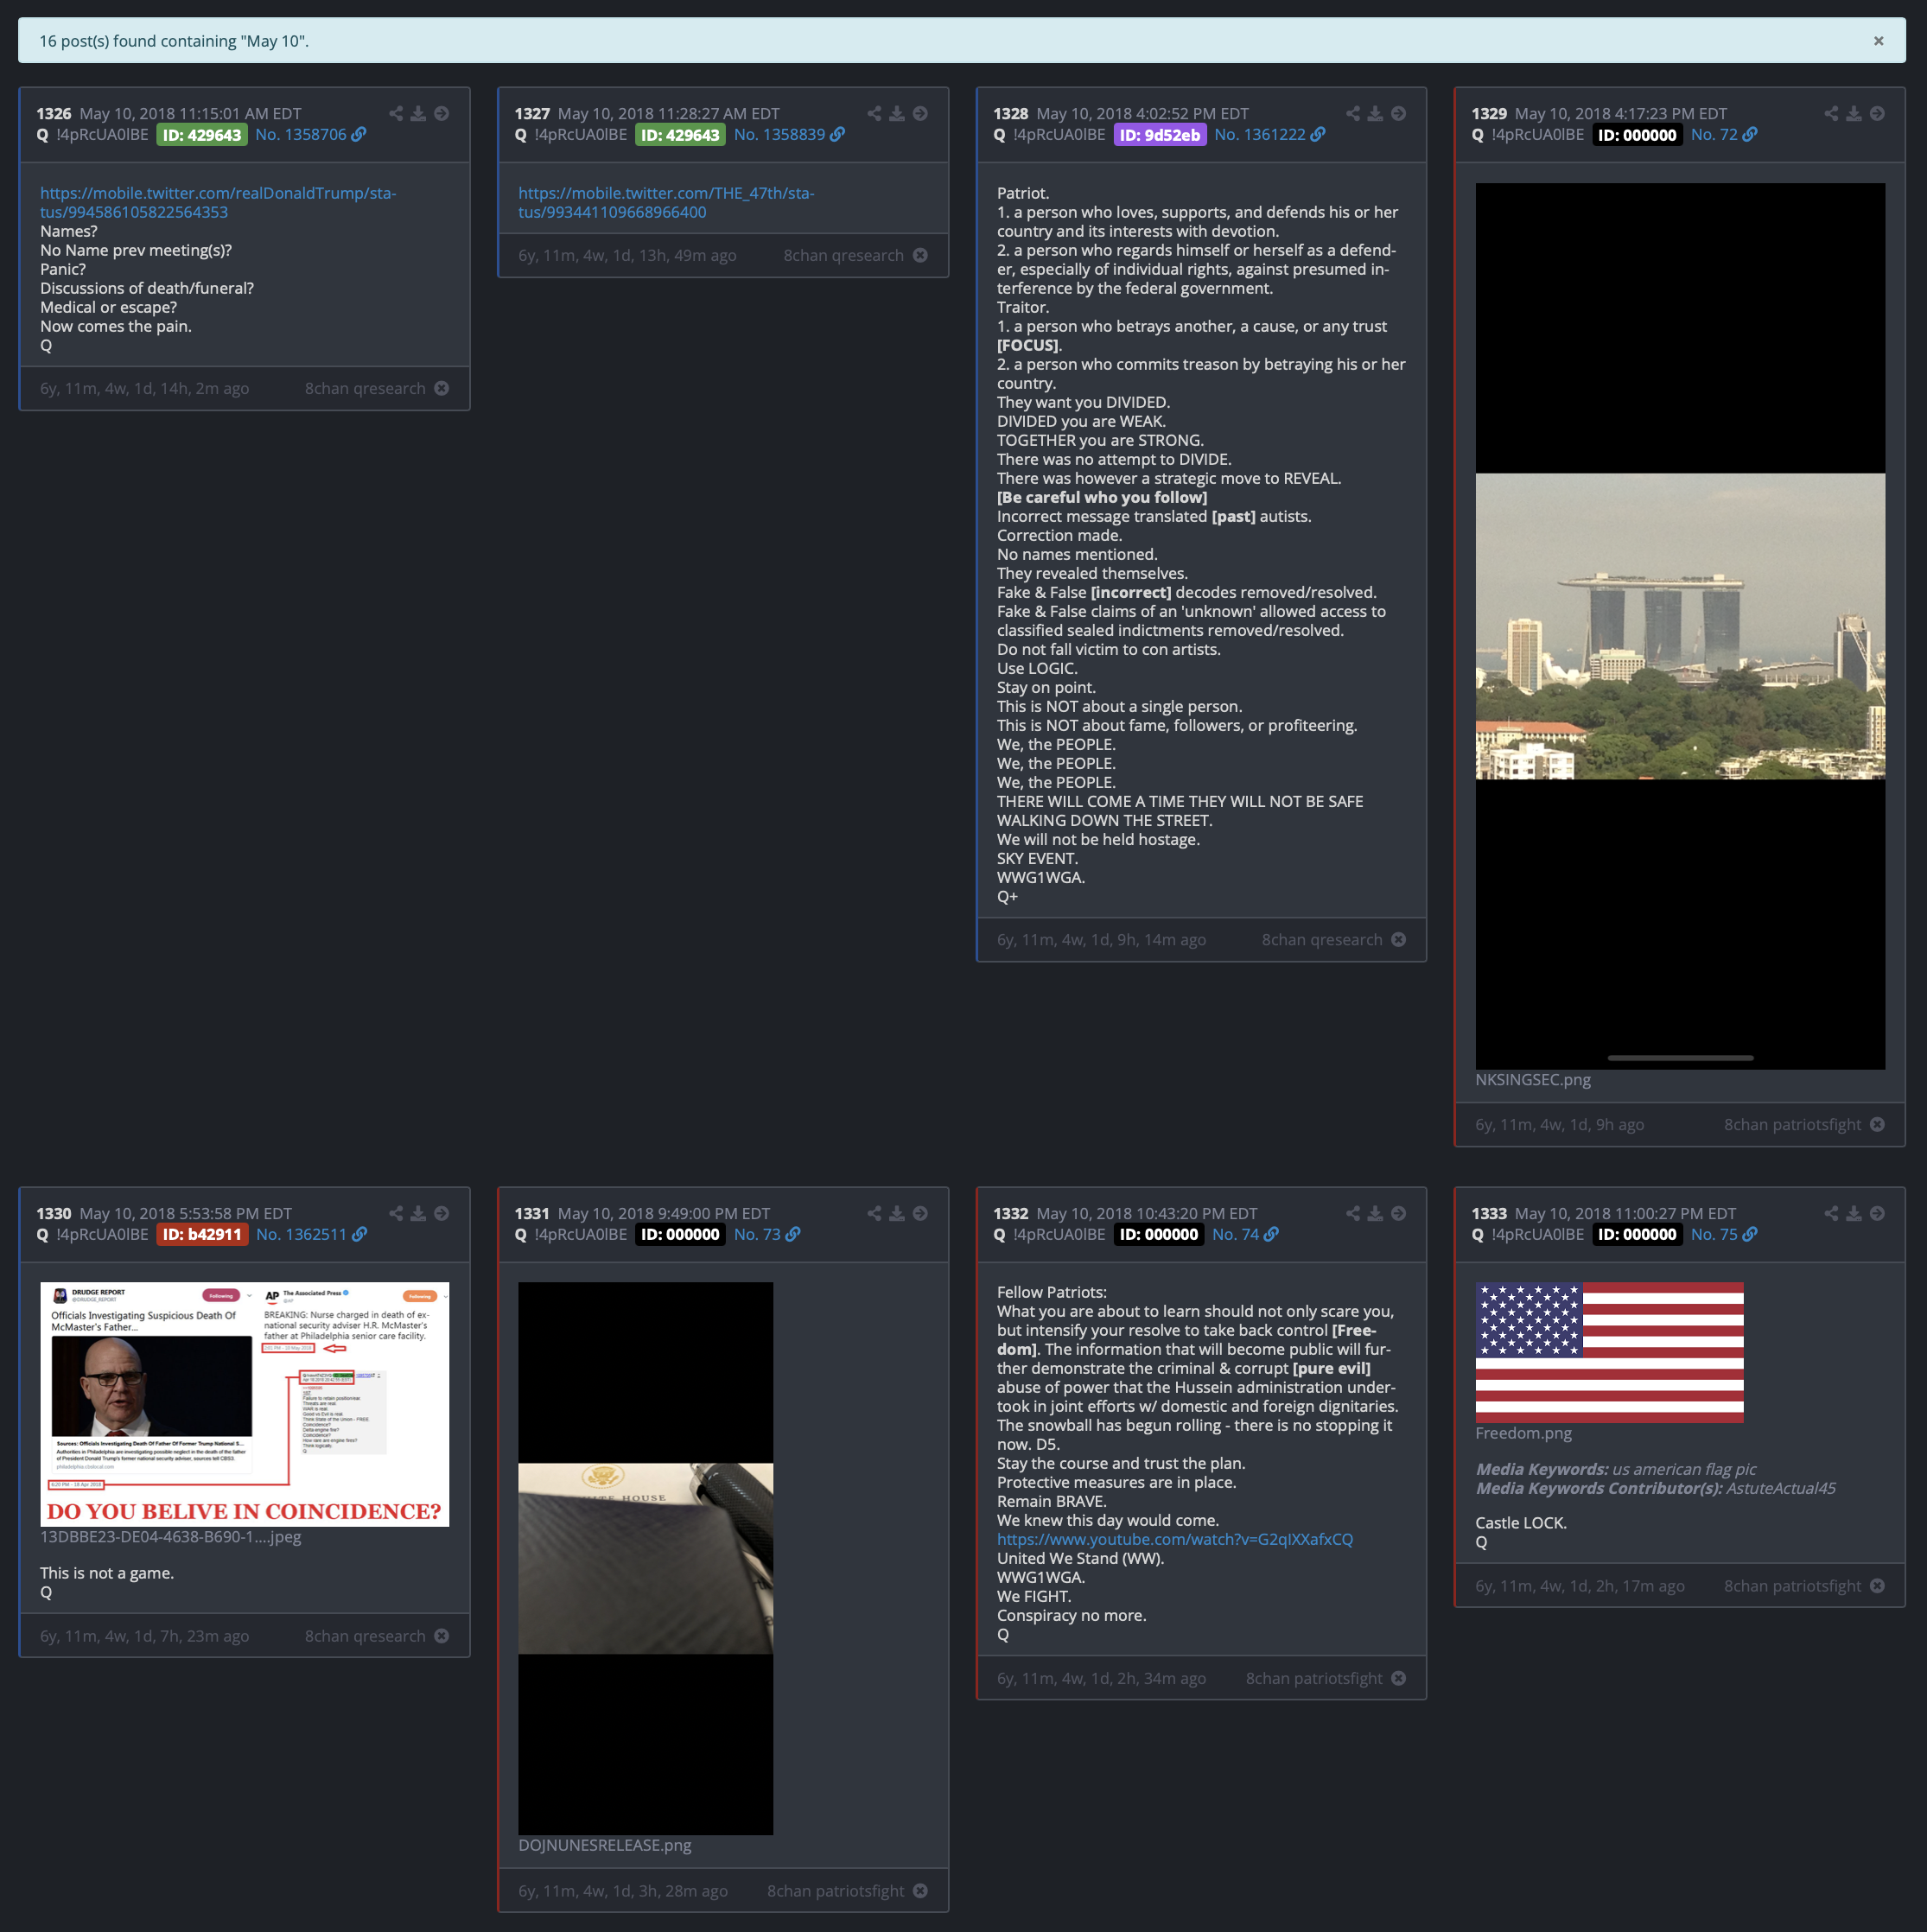Click ID: 000000 badge on post 1331
Image resolution: width=1927 pixels, height=1932 pixels.
(680, 1234)
